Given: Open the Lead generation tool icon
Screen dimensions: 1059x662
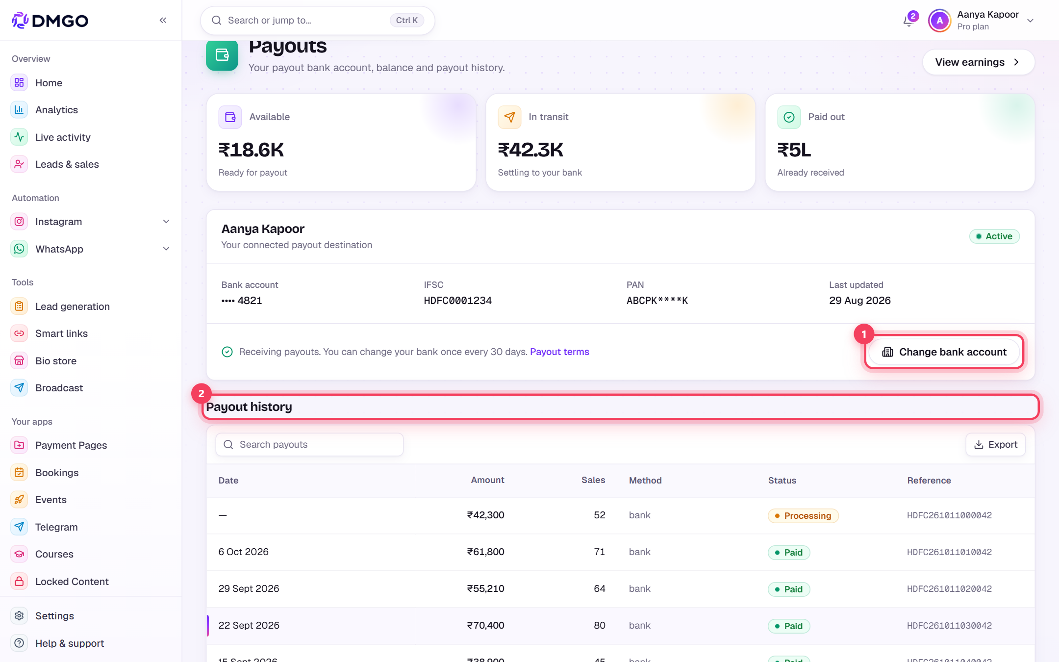Looking at the screenshot, I should (x=19, y=306).
